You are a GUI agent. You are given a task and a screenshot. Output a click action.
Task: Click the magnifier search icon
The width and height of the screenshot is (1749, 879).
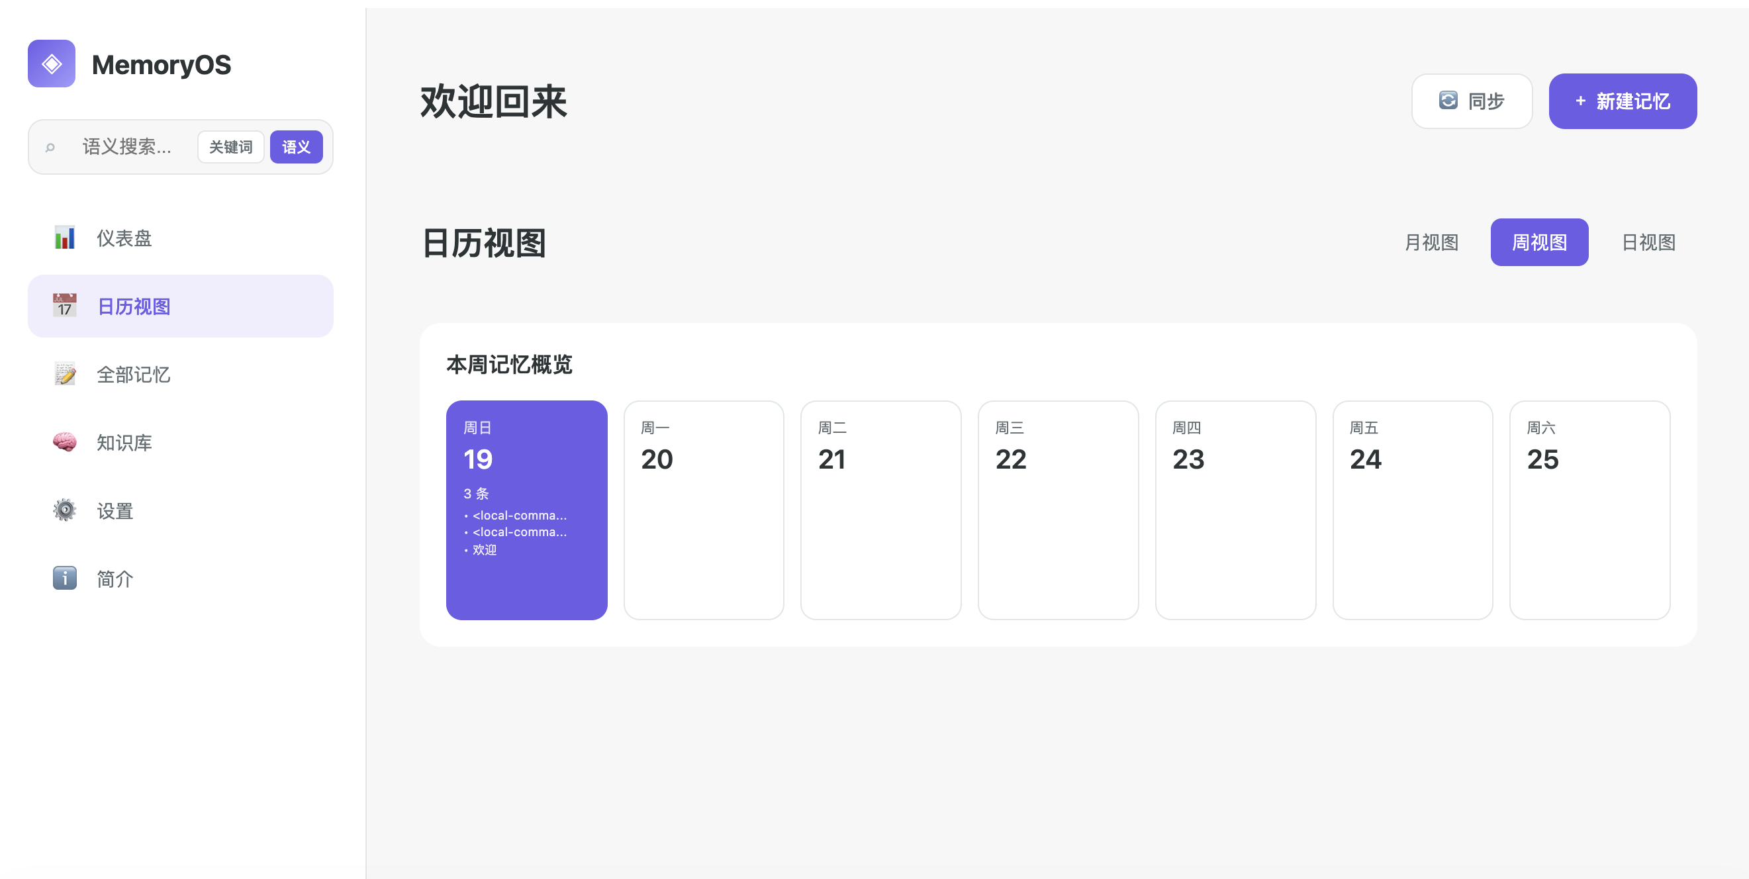[x=50, y=148]
